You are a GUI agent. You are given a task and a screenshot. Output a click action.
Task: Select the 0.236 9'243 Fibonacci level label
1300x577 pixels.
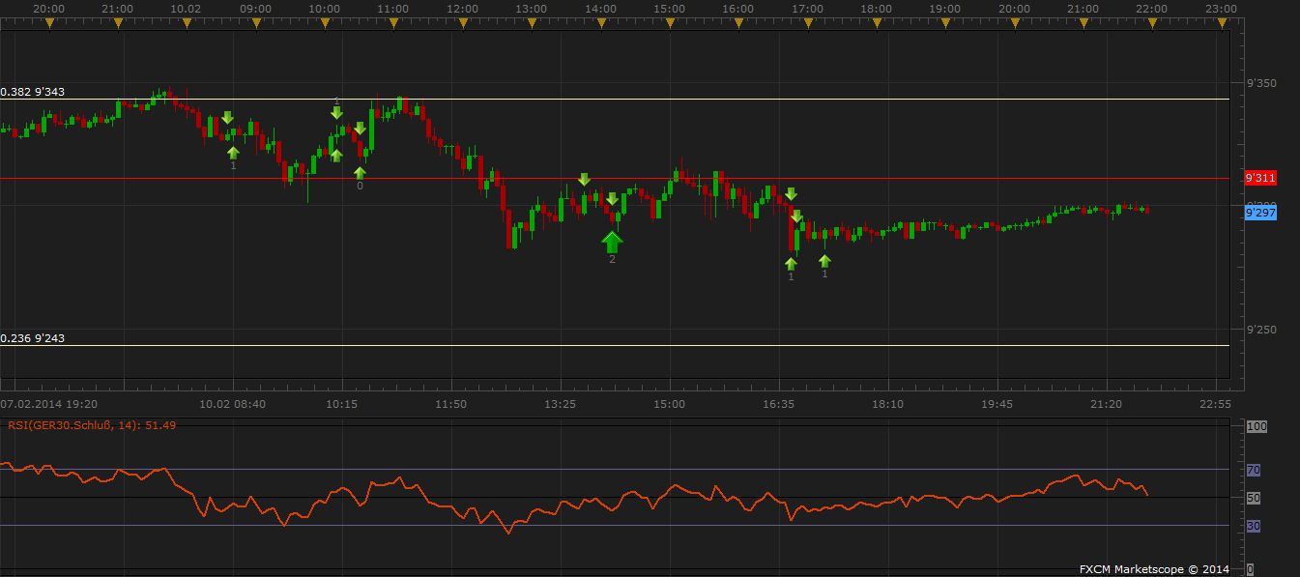click(x=33, y=338)
